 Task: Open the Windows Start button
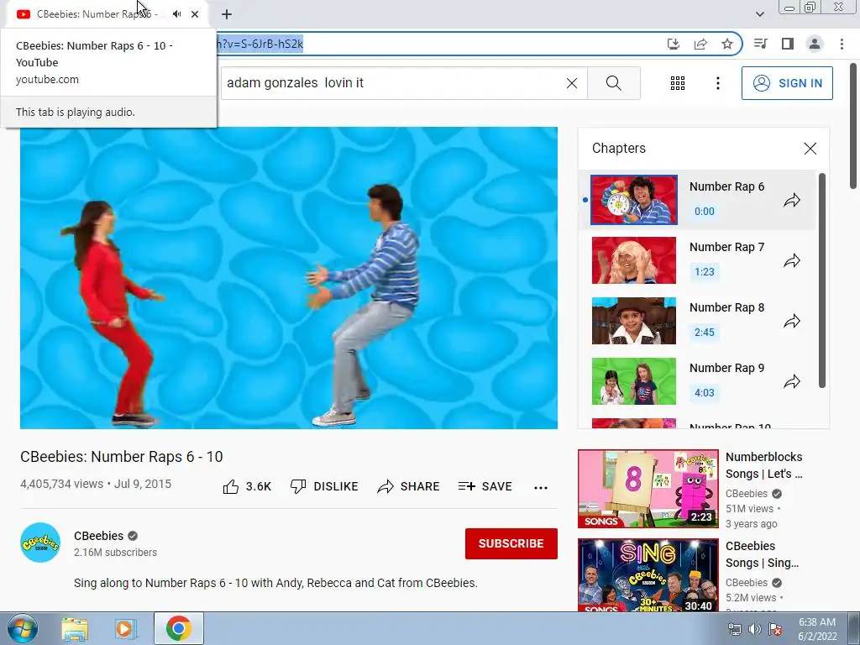click(22, 629)
